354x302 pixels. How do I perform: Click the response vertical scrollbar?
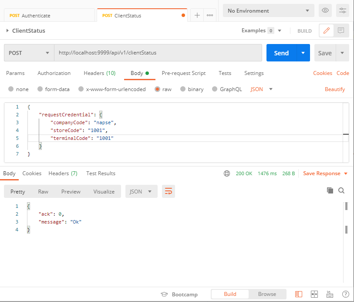[x=346, y=242]
